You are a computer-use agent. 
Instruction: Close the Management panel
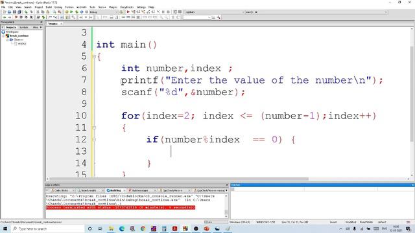coord(41,22)
